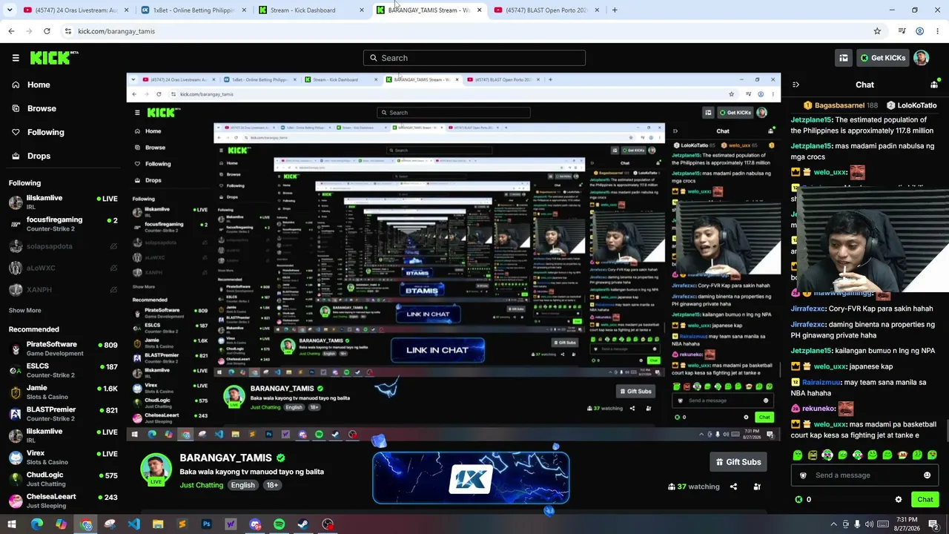This screenshot has width=949, height=534.
Task: Open chat settings gear icon
Action: [x=899, y=500]
